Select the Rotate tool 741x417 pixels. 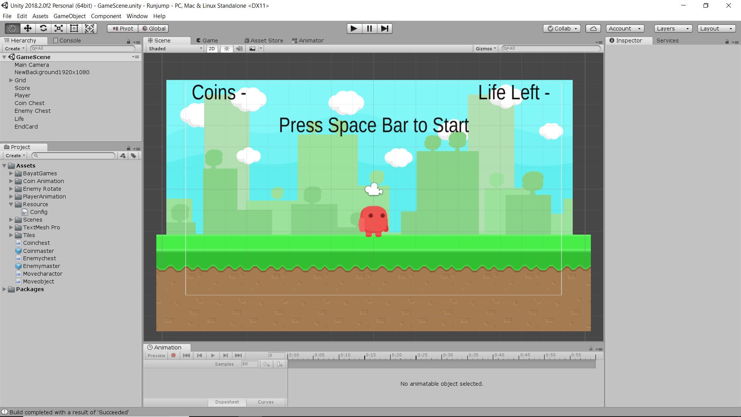click(43, 28)
